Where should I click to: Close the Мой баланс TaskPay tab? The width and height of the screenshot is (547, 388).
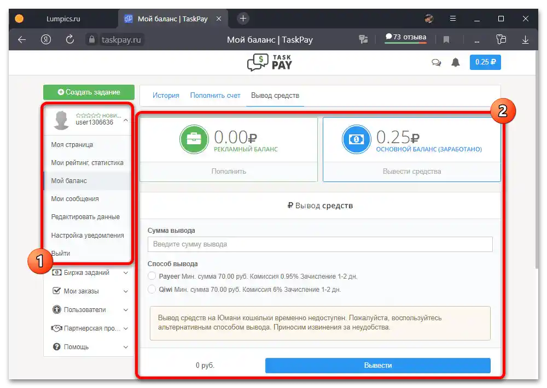pos(219,19)
